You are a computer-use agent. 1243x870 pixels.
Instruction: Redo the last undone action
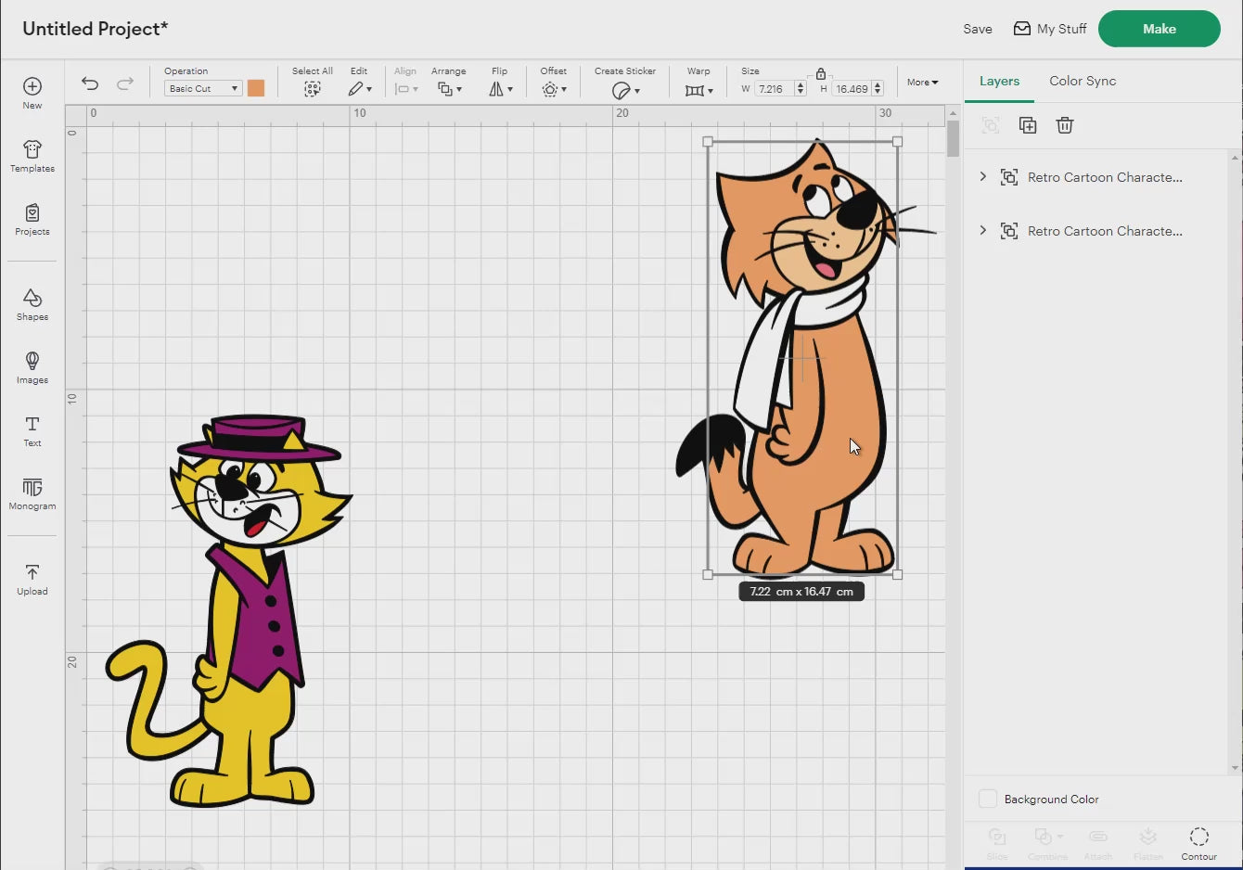point(125,83)
